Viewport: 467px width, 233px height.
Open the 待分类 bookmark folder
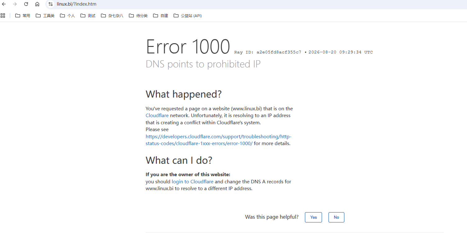(x=138, y=16)
